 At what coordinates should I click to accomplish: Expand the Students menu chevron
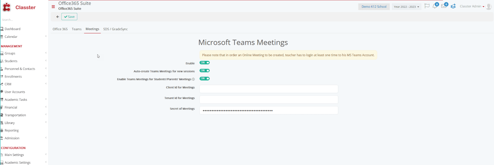coord(46,61)
